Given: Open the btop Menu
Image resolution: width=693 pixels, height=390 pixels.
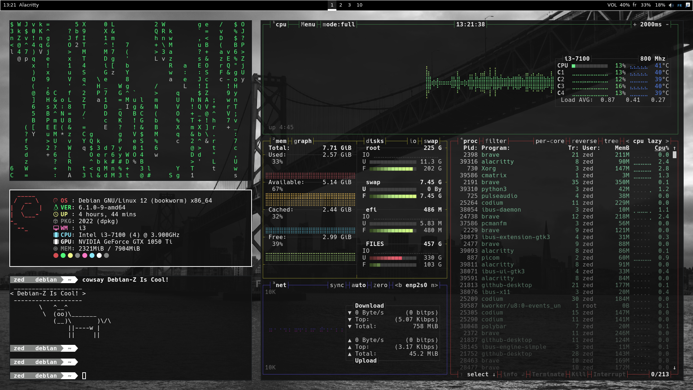Looking at the screenshot, I should [x=308, y=24].
